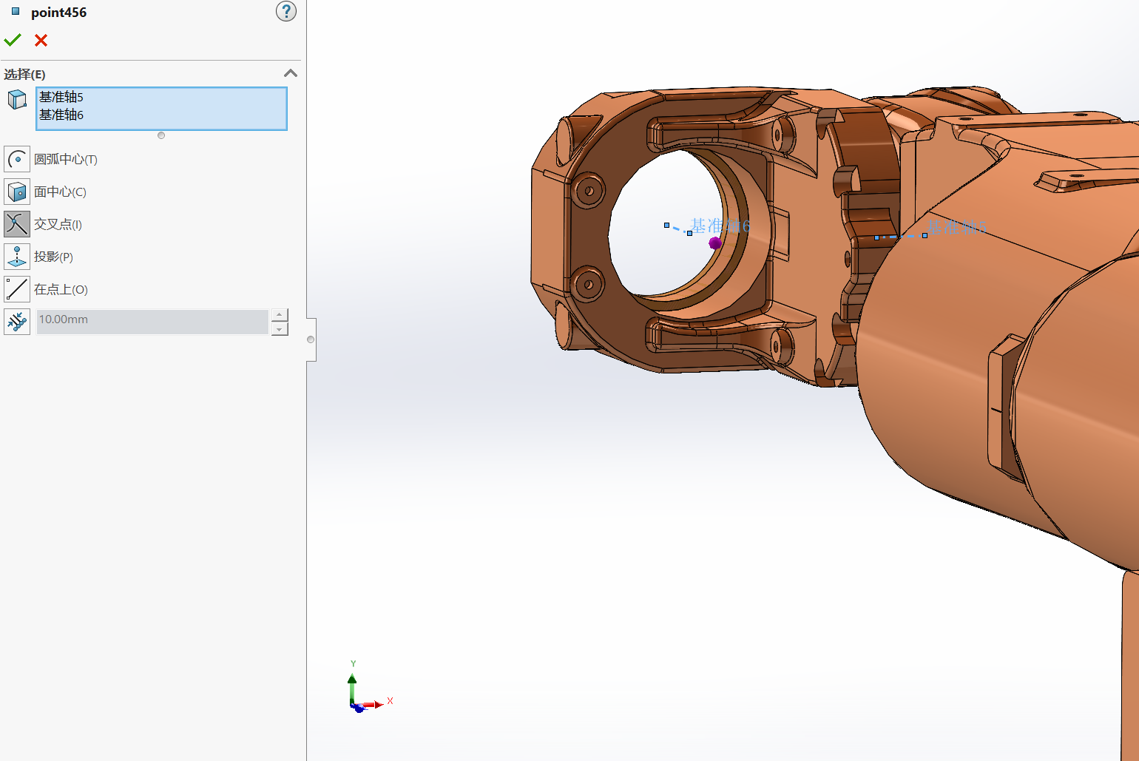Screen dimensions: 1139x761
Task: Select 基准轴6 in the selection list
Action: pyautogui.click(x=61, y=115)
